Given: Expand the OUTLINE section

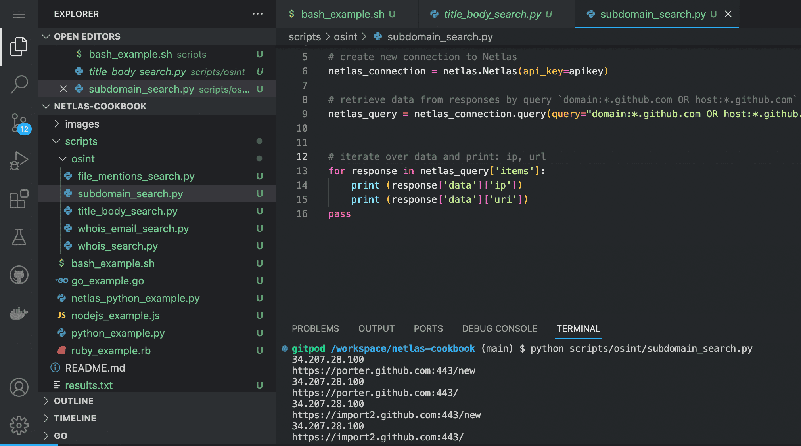Looking at the screenshot, I should [74, 401].
